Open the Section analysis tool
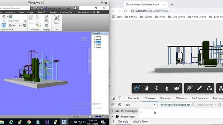223x125 pixels. 189,88
